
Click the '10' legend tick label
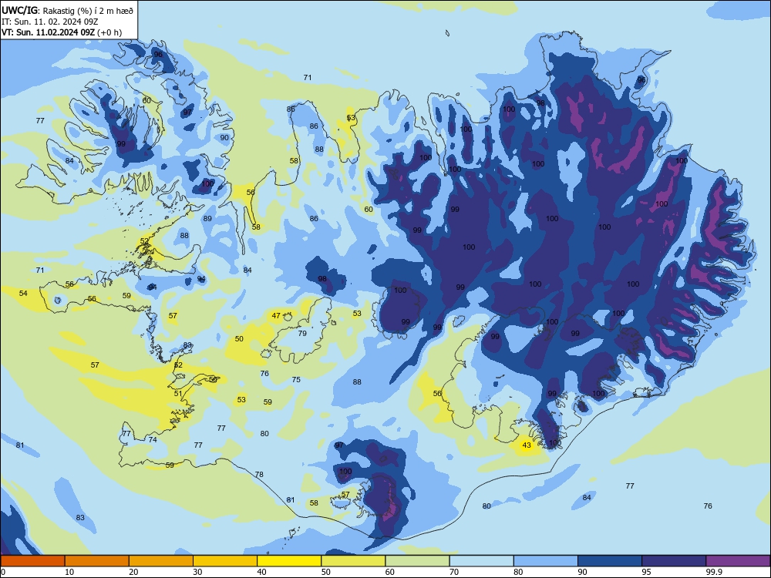(x=69, y=572)
